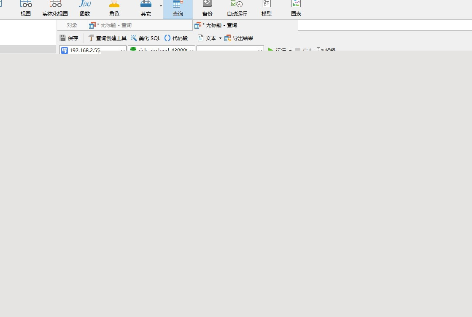Open the 备份 (Backup) tool
This screenshot has width=472, height=317.
[x=208, y=8]
